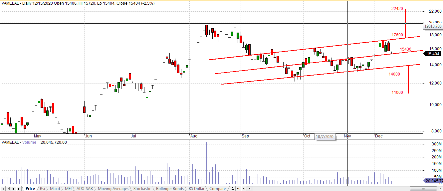
Task: Select the Compare tab
Action: [217, 189]
